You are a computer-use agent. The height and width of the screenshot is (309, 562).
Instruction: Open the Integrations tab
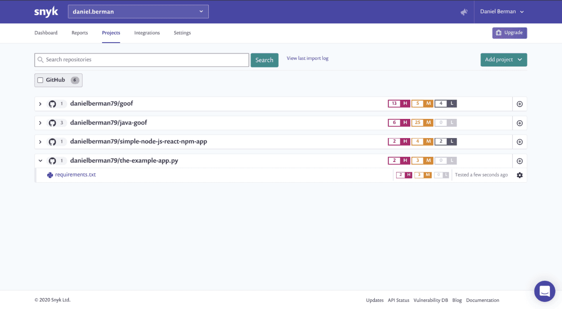(x=147, y=33)
